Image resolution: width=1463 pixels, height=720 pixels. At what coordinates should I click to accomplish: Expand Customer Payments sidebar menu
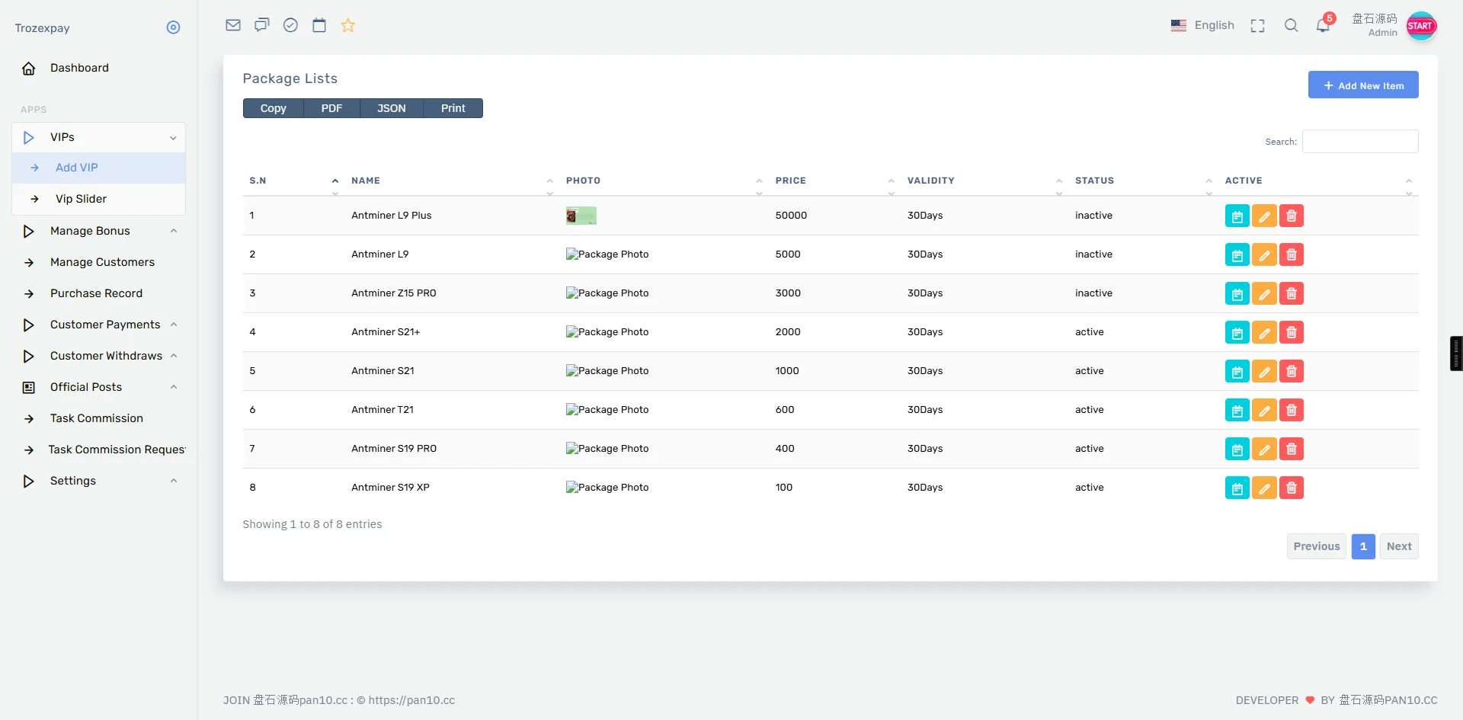pyautogui.click(x=99, y=325)
